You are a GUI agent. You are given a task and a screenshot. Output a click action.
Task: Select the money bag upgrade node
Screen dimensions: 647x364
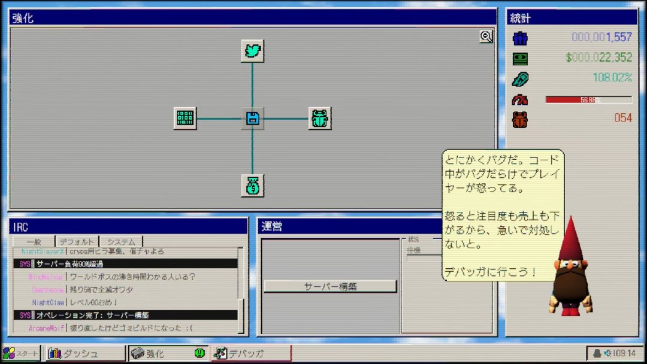pos(252,186)
